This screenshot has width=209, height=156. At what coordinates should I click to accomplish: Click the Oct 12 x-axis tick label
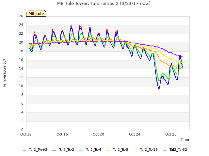click(x=26, y=134)
